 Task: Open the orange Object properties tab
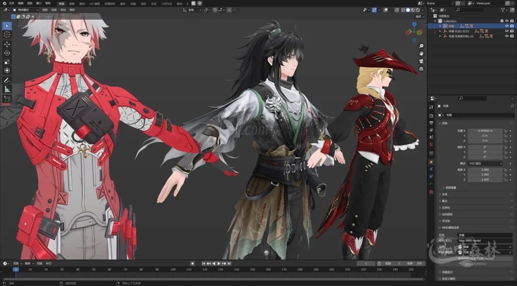coord(431,162)
